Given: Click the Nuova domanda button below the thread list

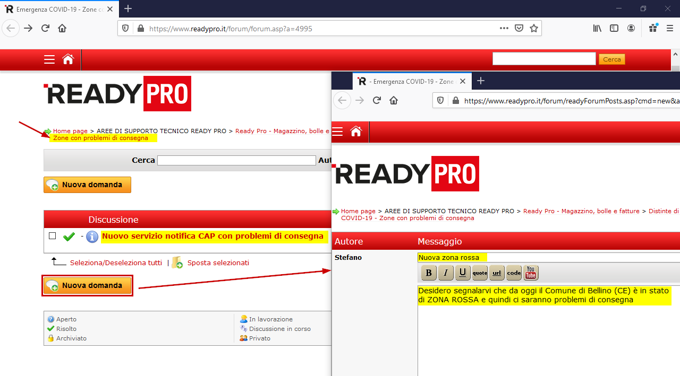Looking at the screenshot, I should [87, 285].
